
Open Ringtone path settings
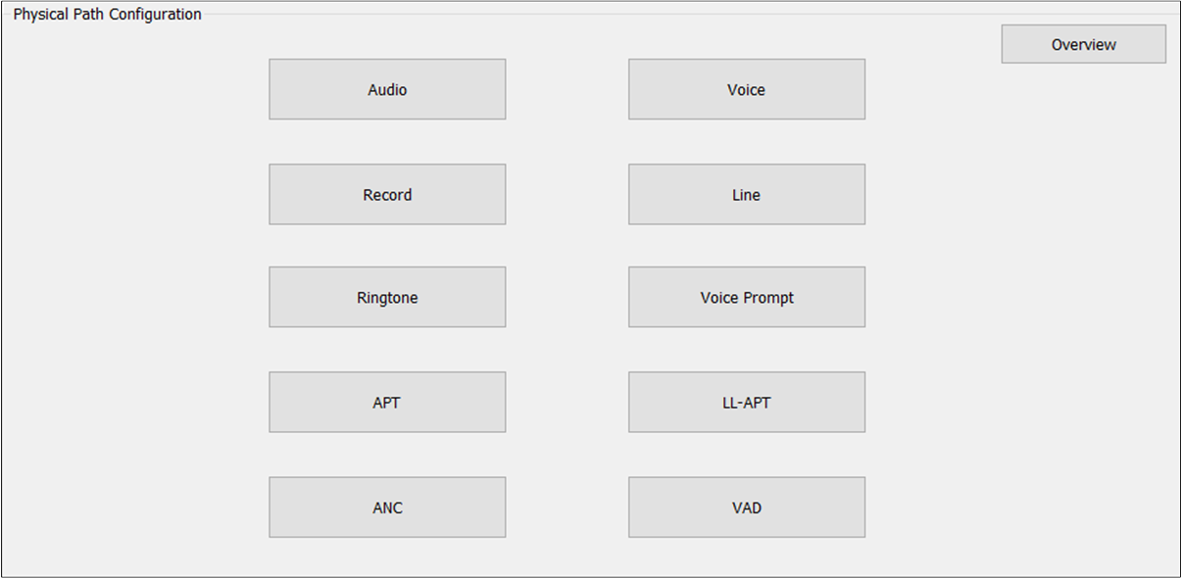pos(387,297)
